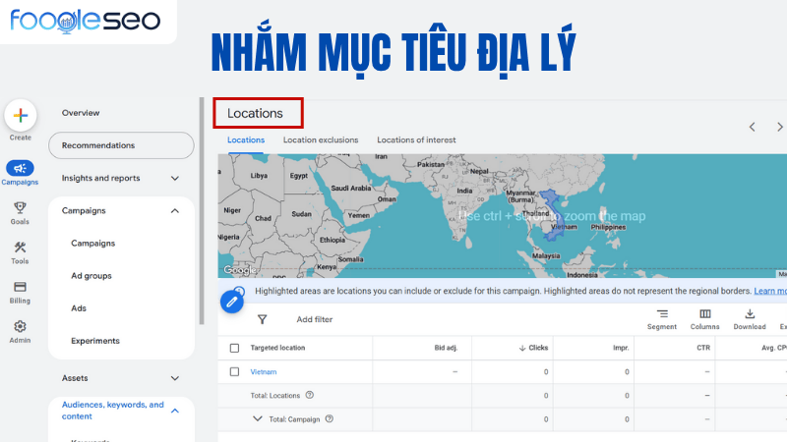Open the Campaigns sub-item
Screen dimensions: 787x442
[92, 243]
